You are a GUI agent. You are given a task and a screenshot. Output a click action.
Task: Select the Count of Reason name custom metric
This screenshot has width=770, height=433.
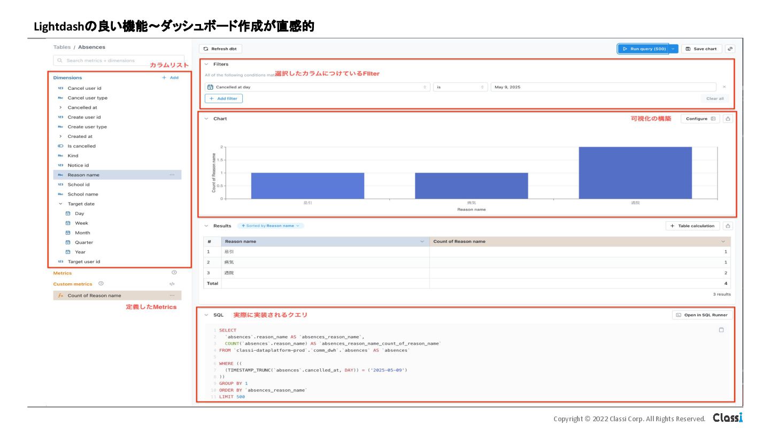coord(117,295)
